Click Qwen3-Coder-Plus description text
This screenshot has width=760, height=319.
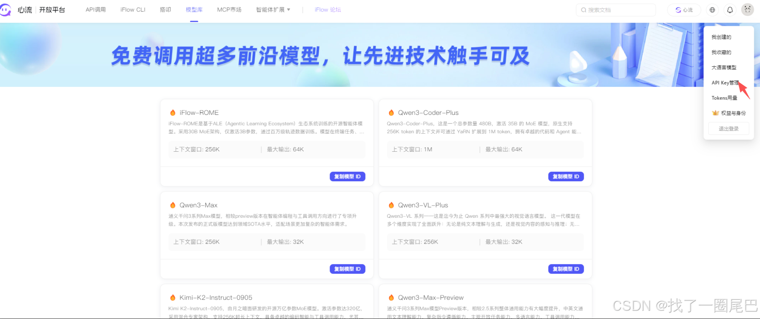click(484, 128)
